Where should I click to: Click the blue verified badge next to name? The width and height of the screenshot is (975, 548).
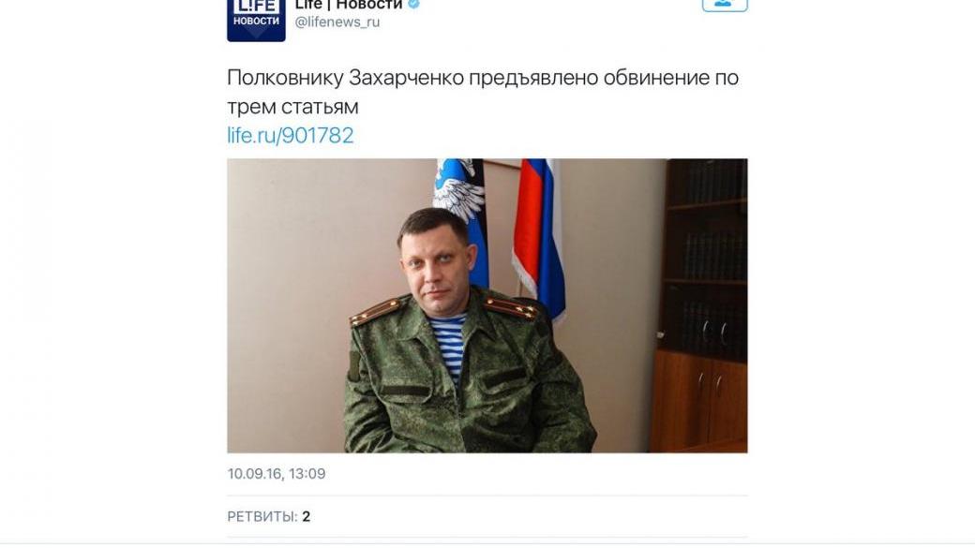[413, 4]
